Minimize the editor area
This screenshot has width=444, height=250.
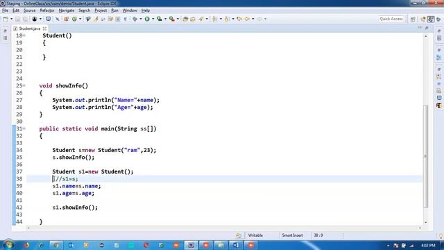(x=420, y=28)
